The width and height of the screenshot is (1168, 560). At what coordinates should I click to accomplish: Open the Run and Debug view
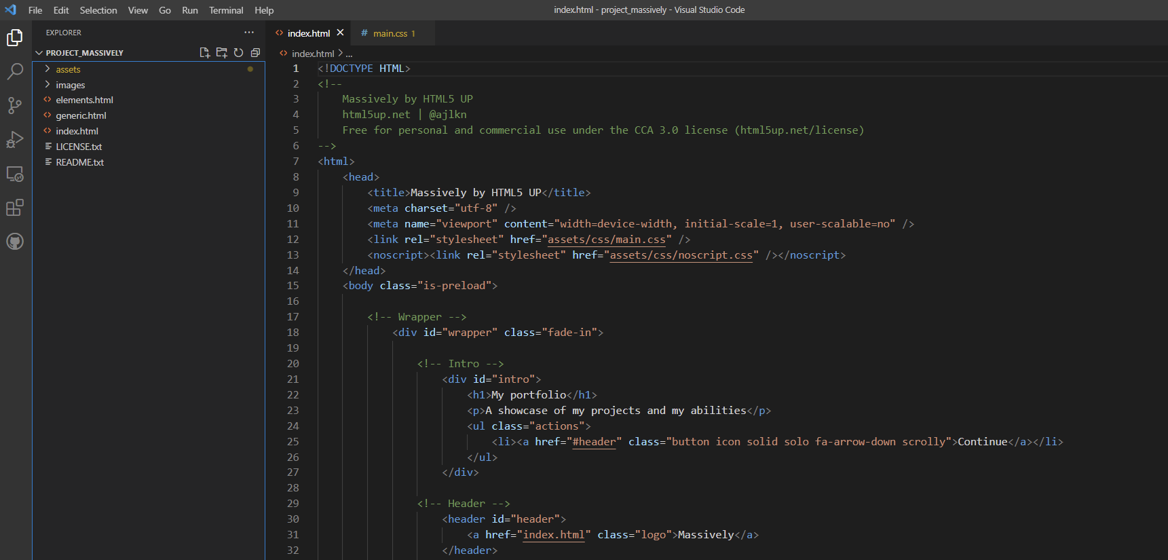15,140
